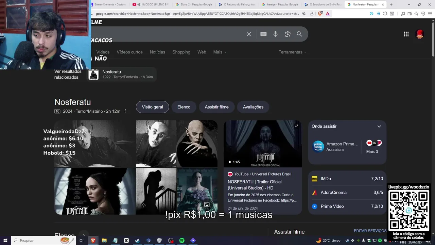Expand the Mais search filter dropdown

point(220,52)
